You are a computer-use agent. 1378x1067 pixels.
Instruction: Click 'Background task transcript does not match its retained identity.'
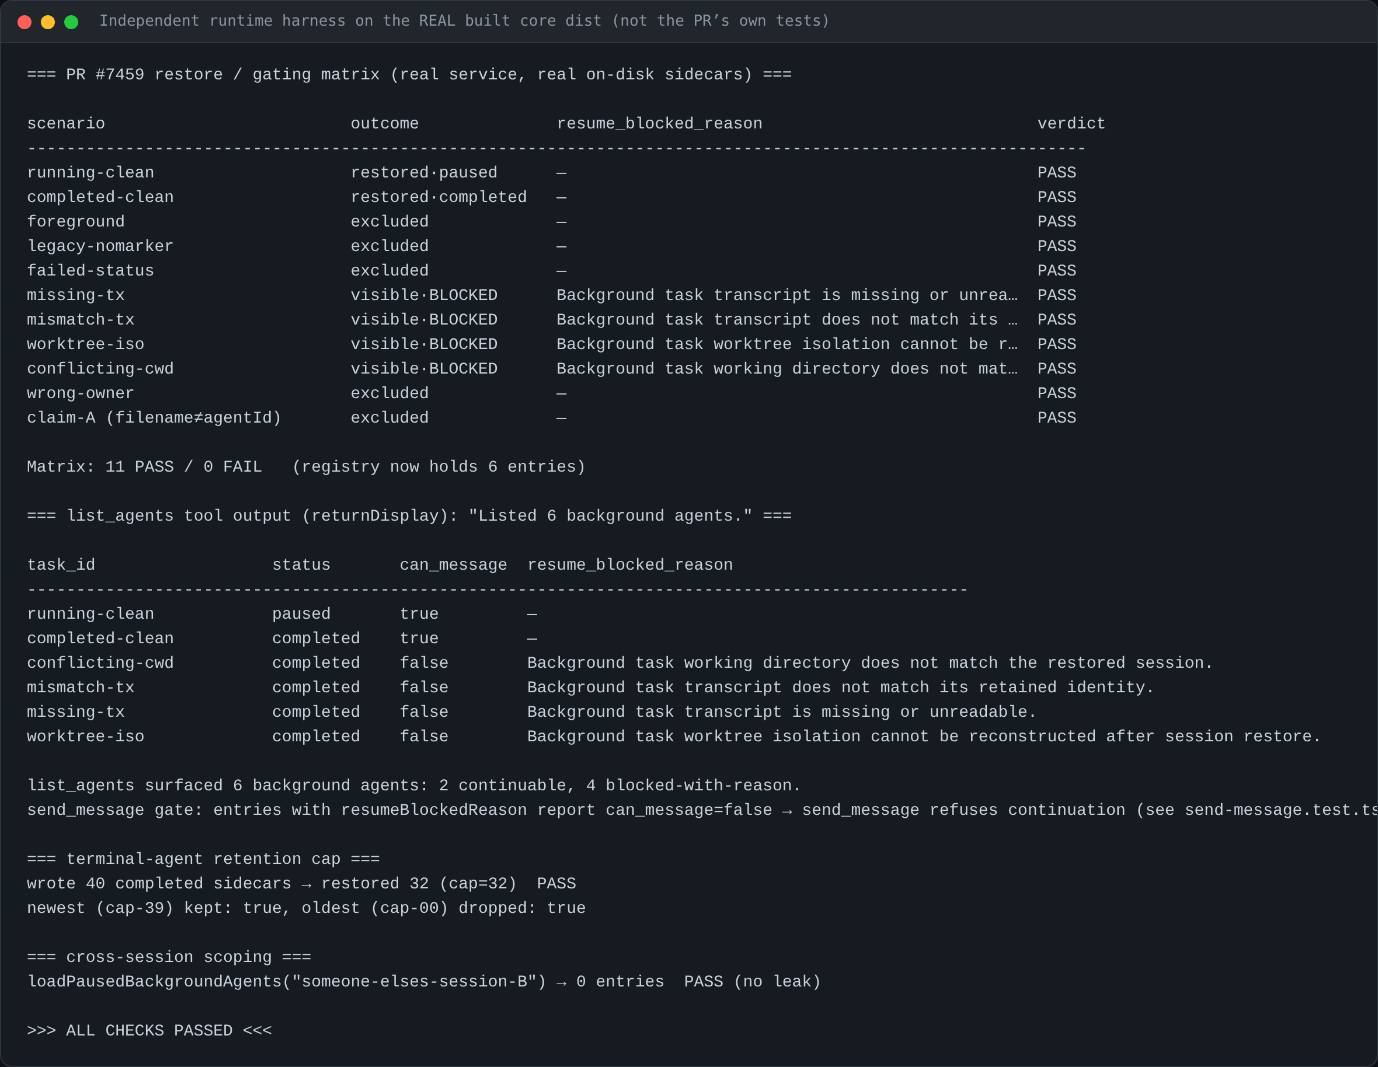click(840, 688)
